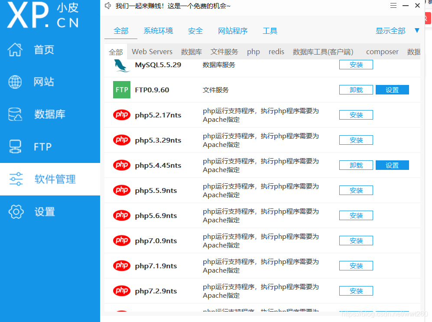Select the 数据库 subcategory tab
Image resolution: width=432 pixels, height=322 pixels.
click(x=192, y=52)
